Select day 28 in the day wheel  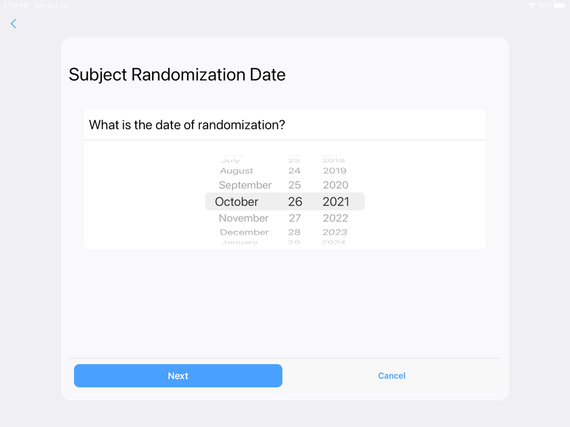(294, 232)
